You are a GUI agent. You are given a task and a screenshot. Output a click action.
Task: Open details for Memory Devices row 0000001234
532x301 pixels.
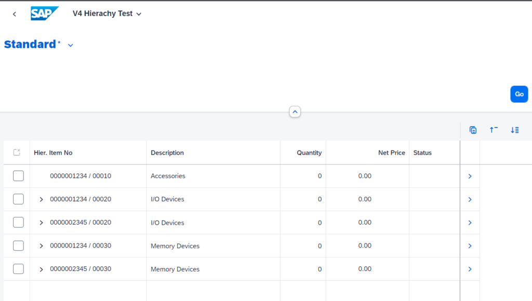pyautogui.click(x=470, y=246)
